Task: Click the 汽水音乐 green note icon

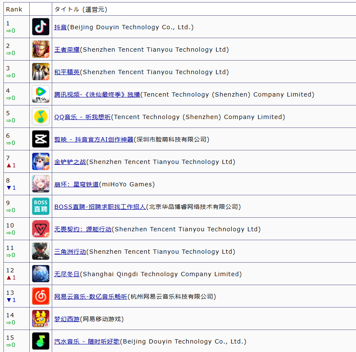Action: [x=41, y=341]
